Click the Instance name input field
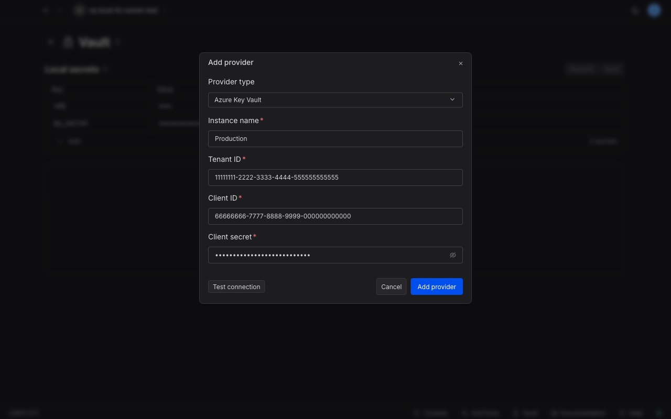 coord(335,139)
